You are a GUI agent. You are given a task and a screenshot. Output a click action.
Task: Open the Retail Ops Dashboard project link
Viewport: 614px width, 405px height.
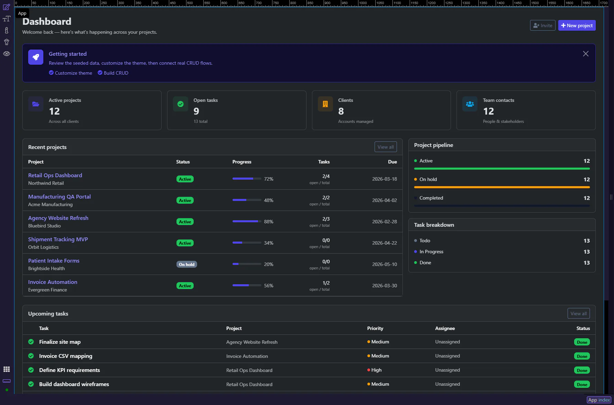[x=55, y=175]
